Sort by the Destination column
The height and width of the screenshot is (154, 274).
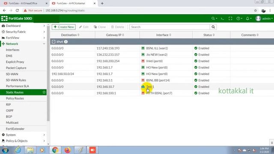pos(70,35)
